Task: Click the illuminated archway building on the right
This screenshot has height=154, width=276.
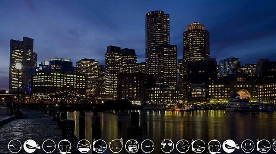Action: tap(243, 94)
